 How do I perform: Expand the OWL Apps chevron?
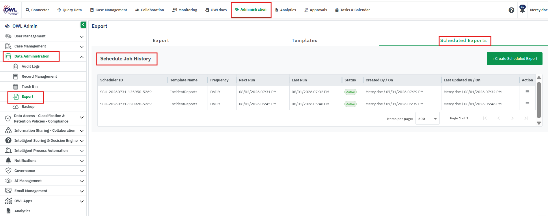pyautogui.click(x=82, y=201)
